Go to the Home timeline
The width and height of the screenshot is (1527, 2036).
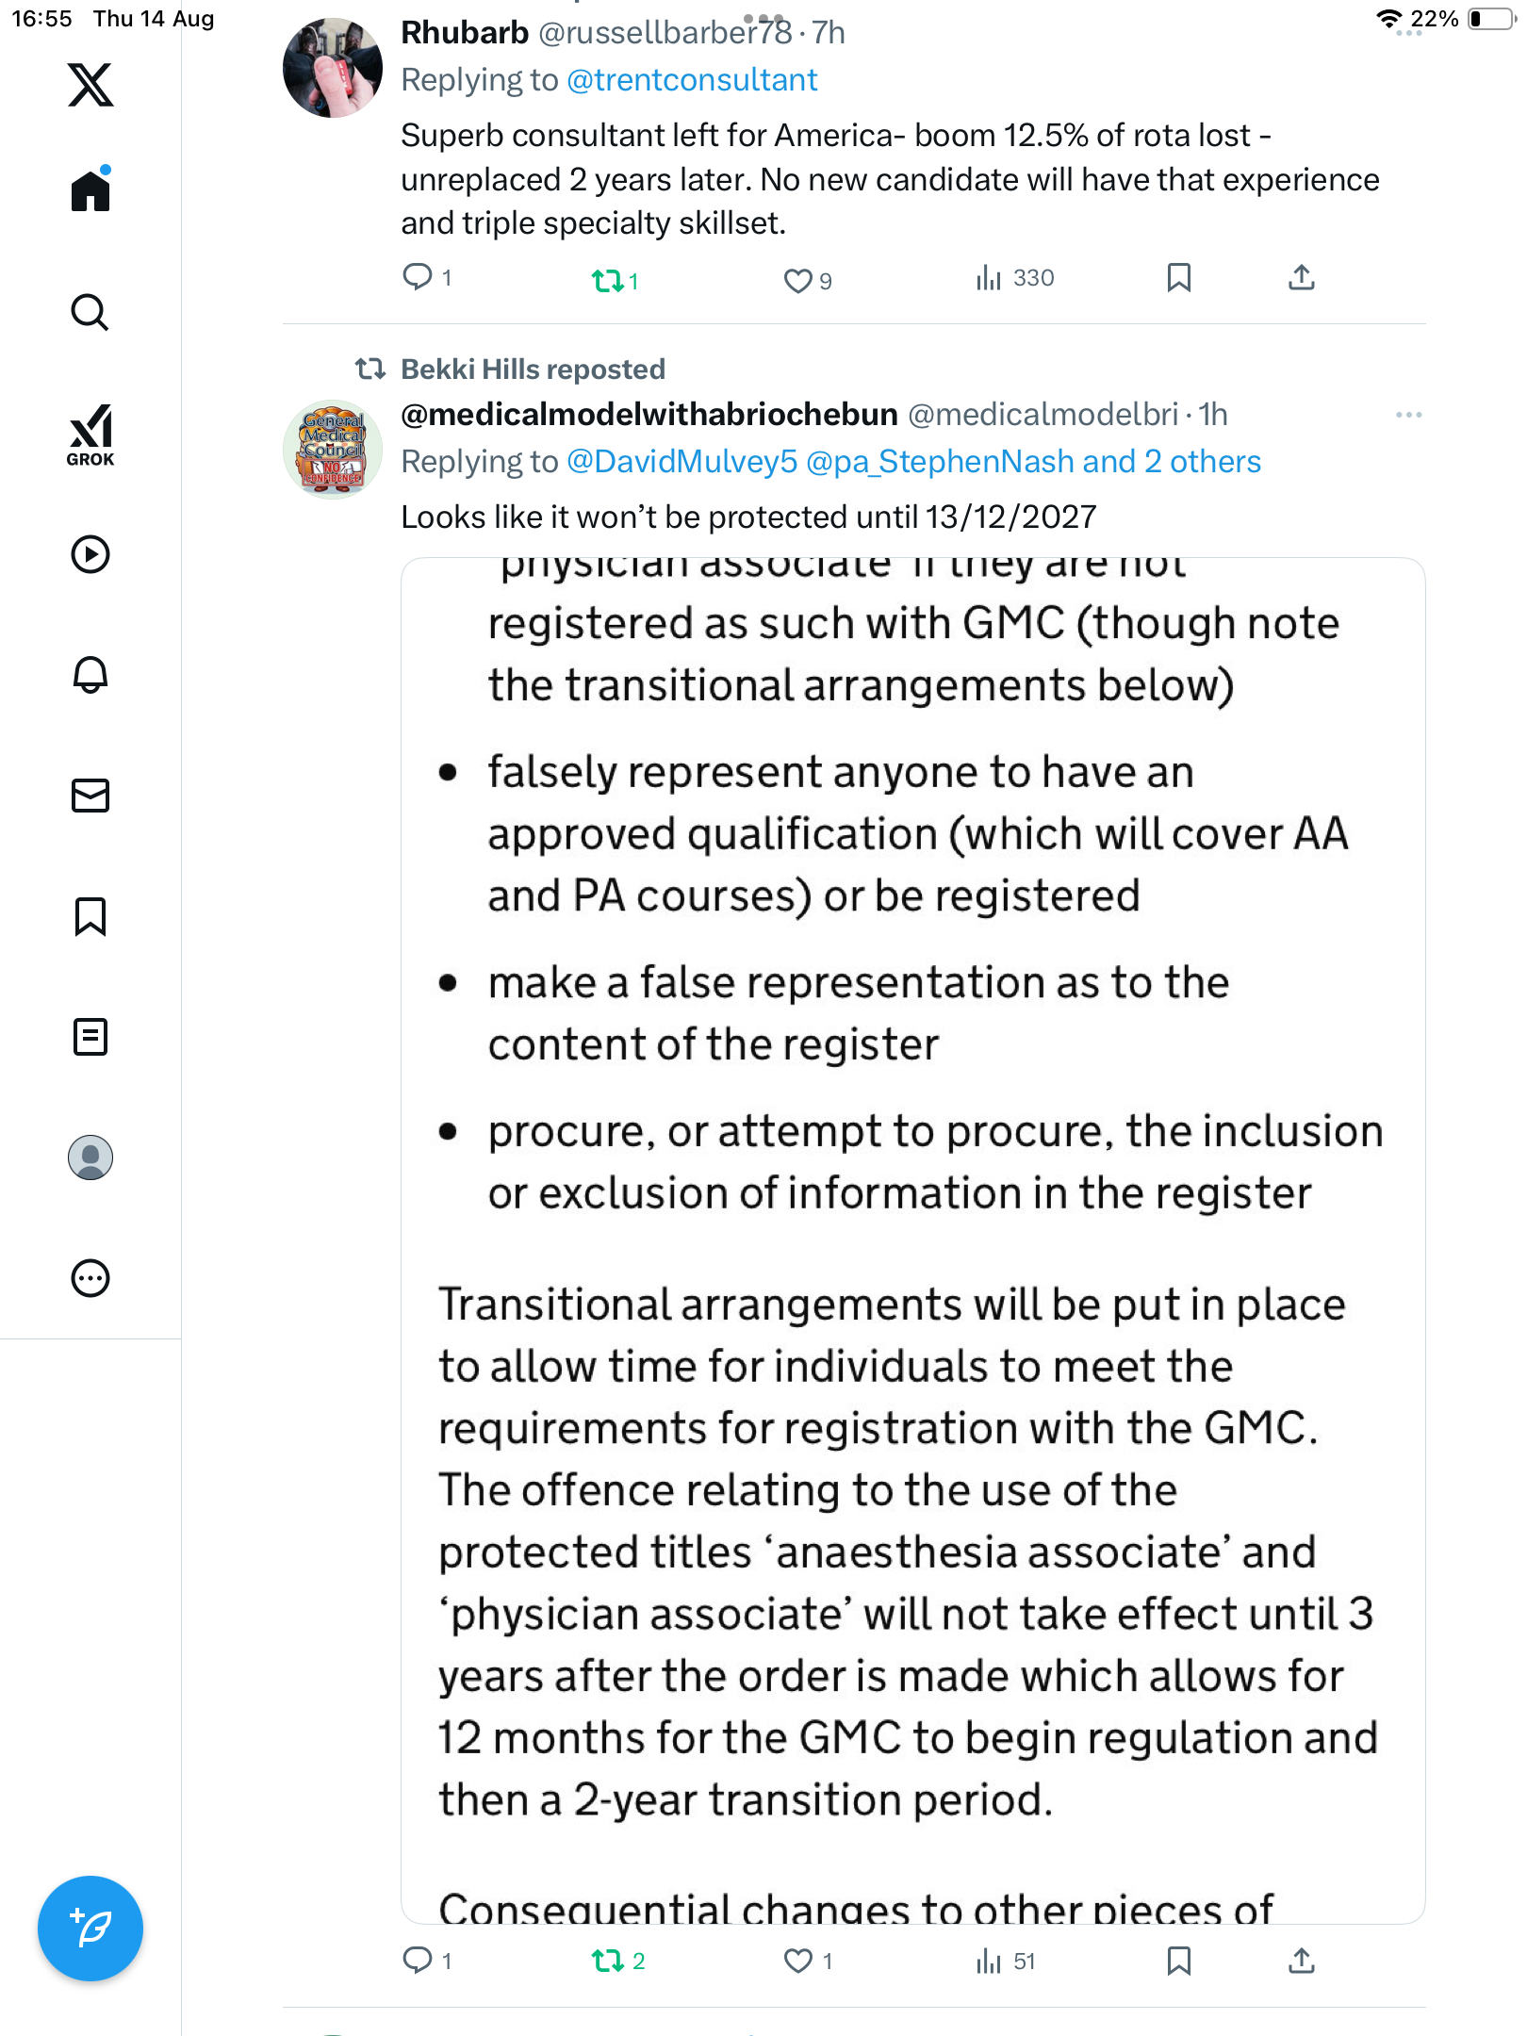click(x=90, y=191)
